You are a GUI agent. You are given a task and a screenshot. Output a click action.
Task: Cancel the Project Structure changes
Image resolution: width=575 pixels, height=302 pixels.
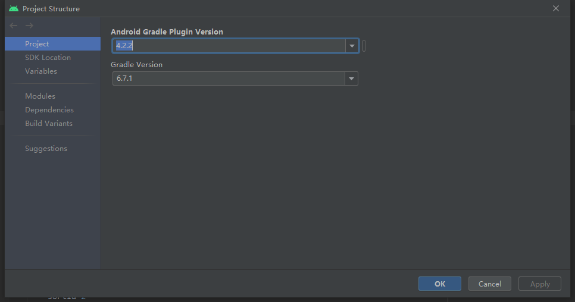tap(490, 284)
